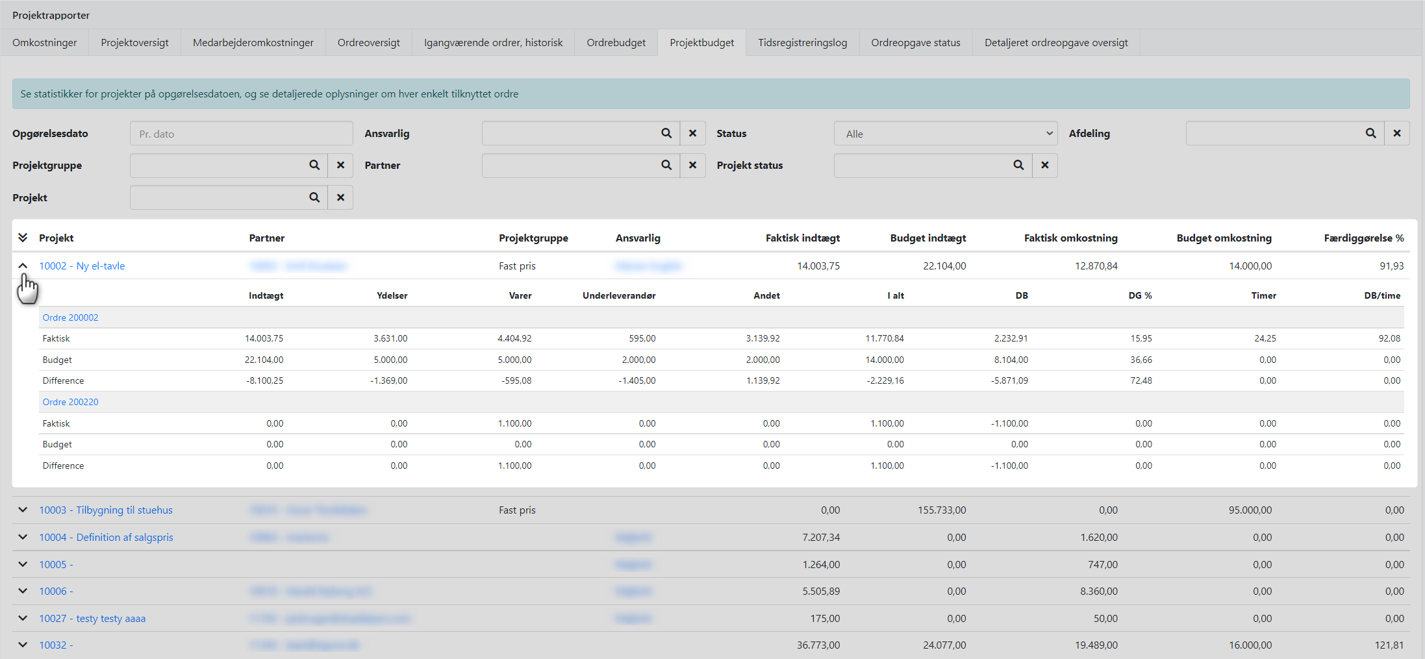Image resolution: width=1425 pixels, height=659 pixels.
Task: Open Igangværende ordrer, historisk tab
Action: point(494,42)
